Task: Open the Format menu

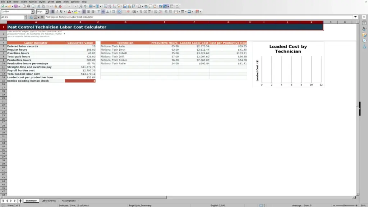Action: point(33,2)
